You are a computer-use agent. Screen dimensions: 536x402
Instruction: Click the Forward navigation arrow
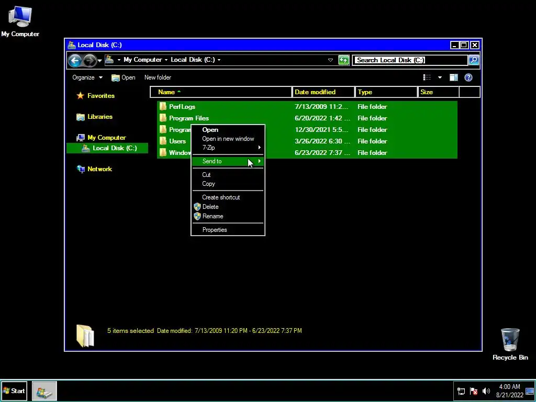tap(90, 61)
